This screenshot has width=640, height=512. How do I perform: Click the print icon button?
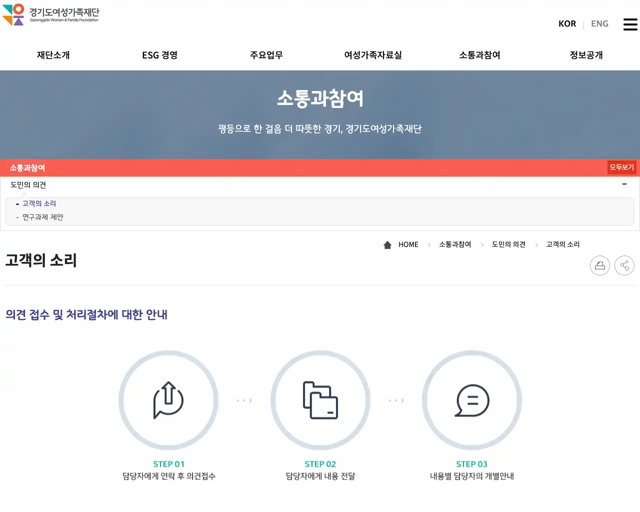(x=600, y=265)
